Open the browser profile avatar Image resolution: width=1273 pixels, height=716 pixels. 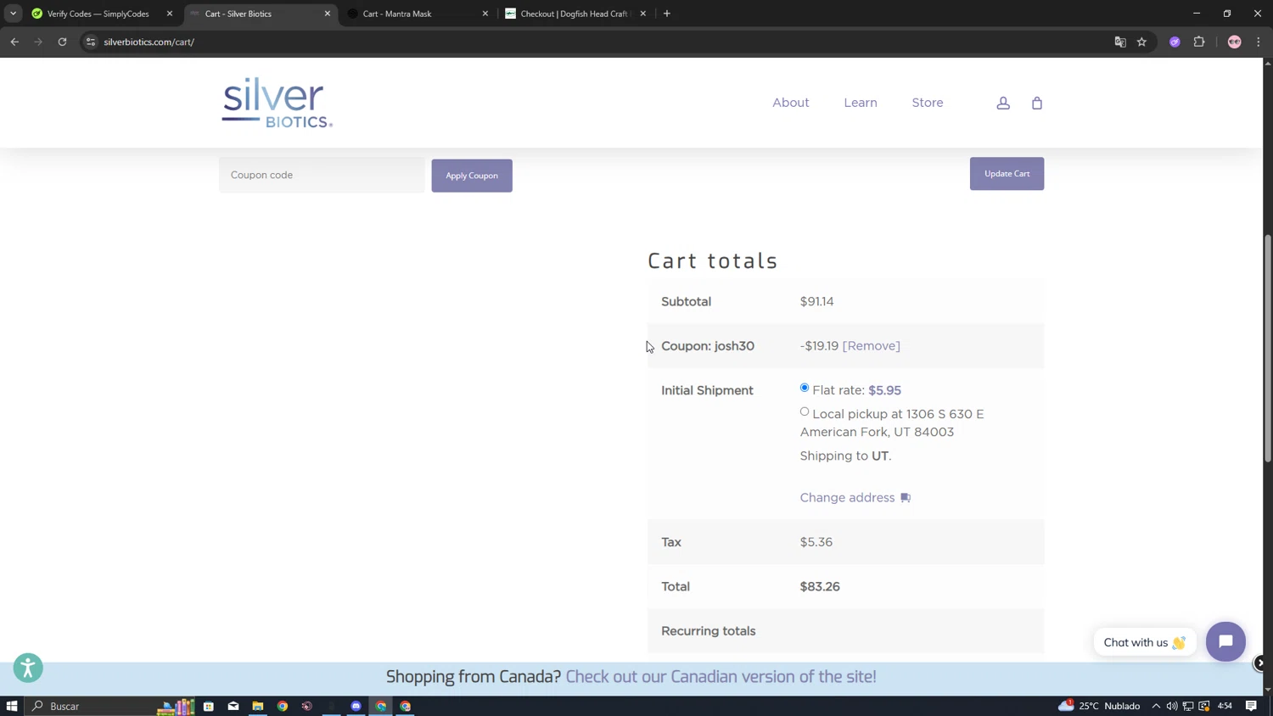pos(1235,42)
